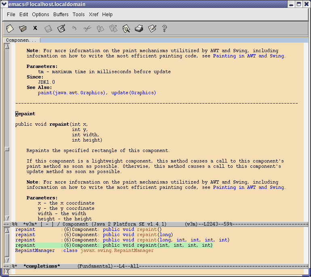Click the *completions* mode line
Viewport: 311px width, 277px height.
pos(155,266)
